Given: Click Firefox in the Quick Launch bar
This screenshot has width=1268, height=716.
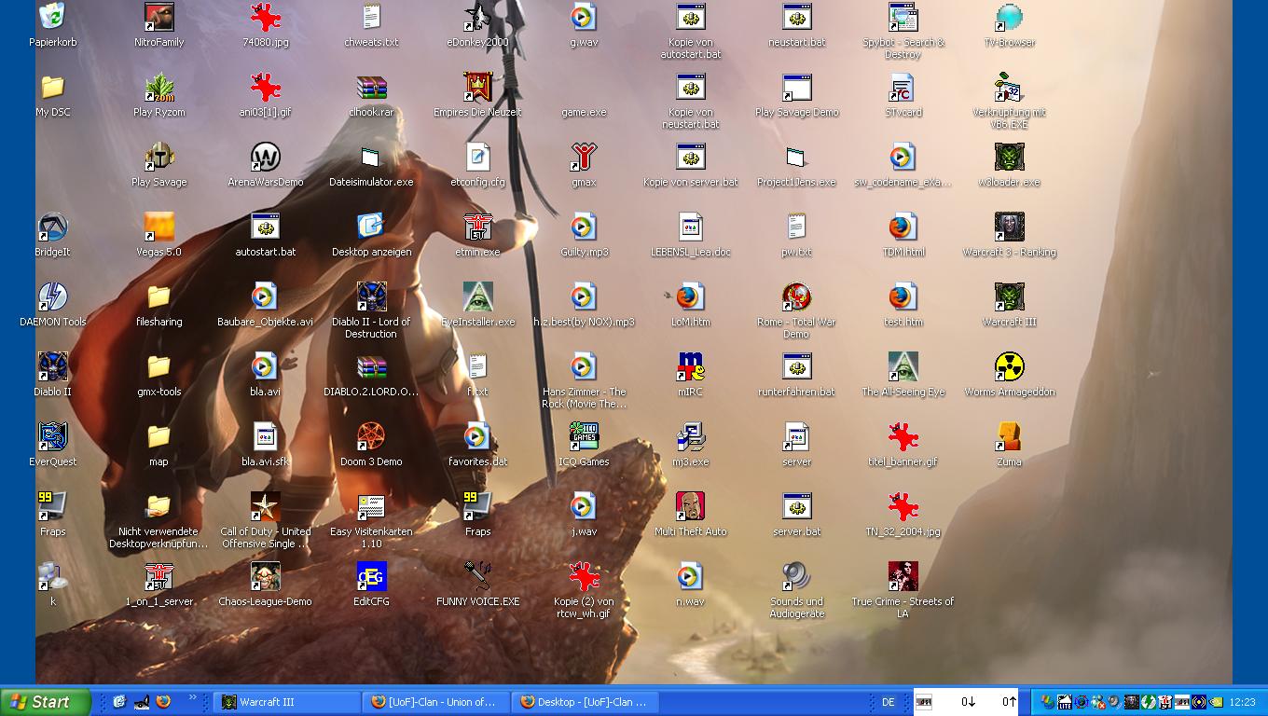Looking at the screenshot, I should (x=164, y=702).
